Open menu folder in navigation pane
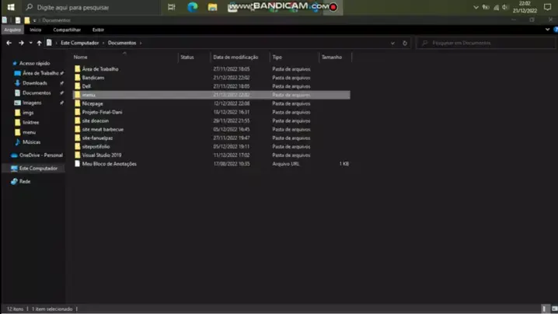The height and width of the screenshot is (314, 558). pyautogui.click(x=29, y=132)
